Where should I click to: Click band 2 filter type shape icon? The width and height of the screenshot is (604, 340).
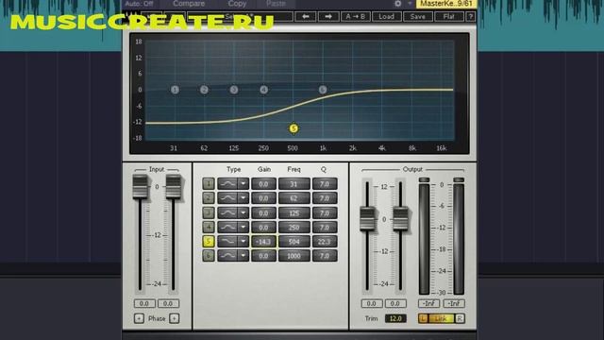227,198
